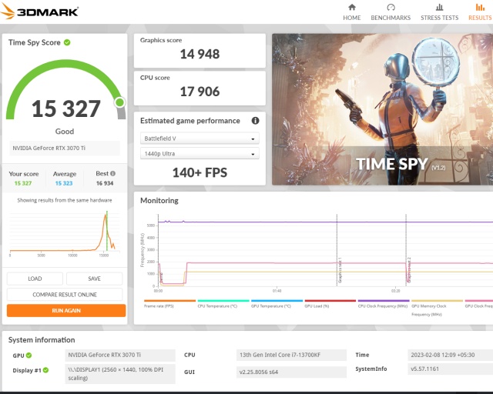This screenshot has width=493, height=394.
Task: Switch to RESULTS tab label
Action: tap(480, 18)
